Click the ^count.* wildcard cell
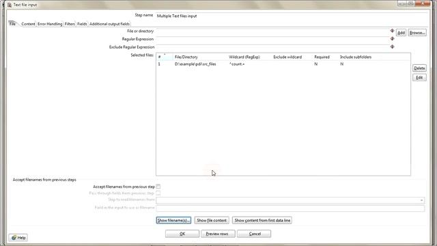Viewport: 437px width, 246px height. (237, 64)
